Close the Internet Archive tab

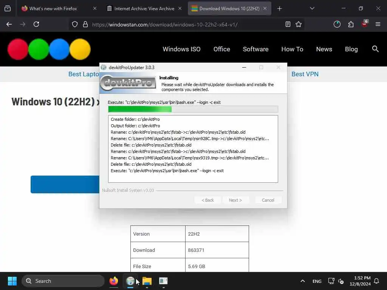click(180, 8)
